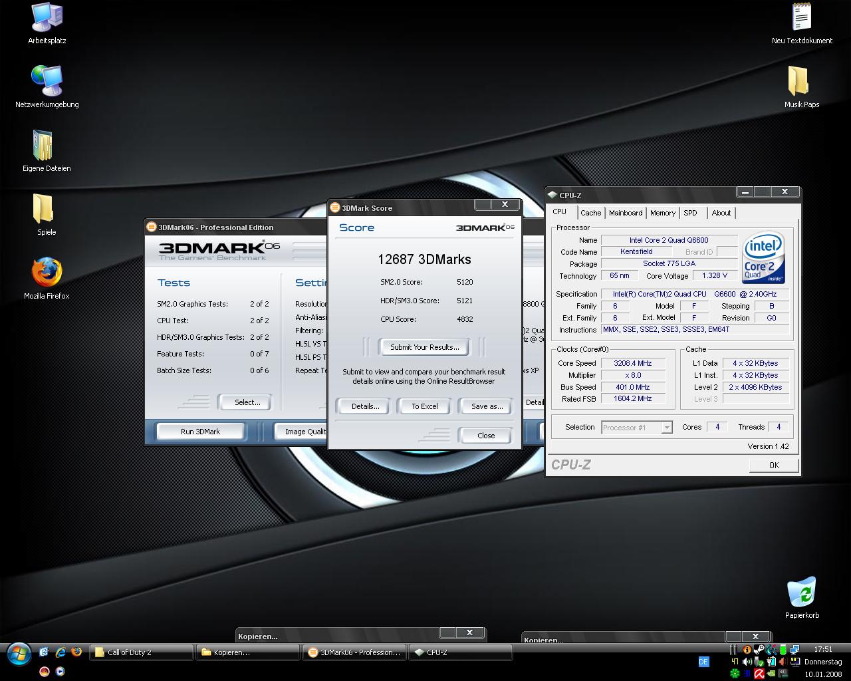Open the Neu Textdokument file icon
The image size is (851, 681).
point(802,24)
